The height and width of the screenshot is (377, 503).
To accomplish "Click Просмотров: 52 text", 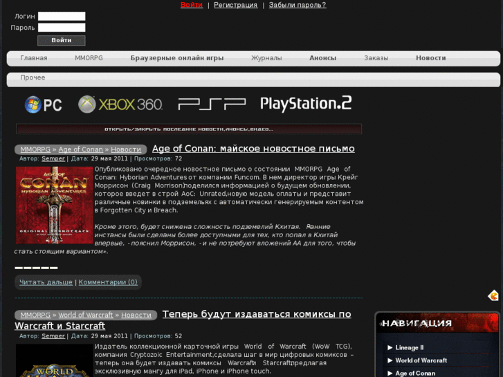I will (158, 336).
